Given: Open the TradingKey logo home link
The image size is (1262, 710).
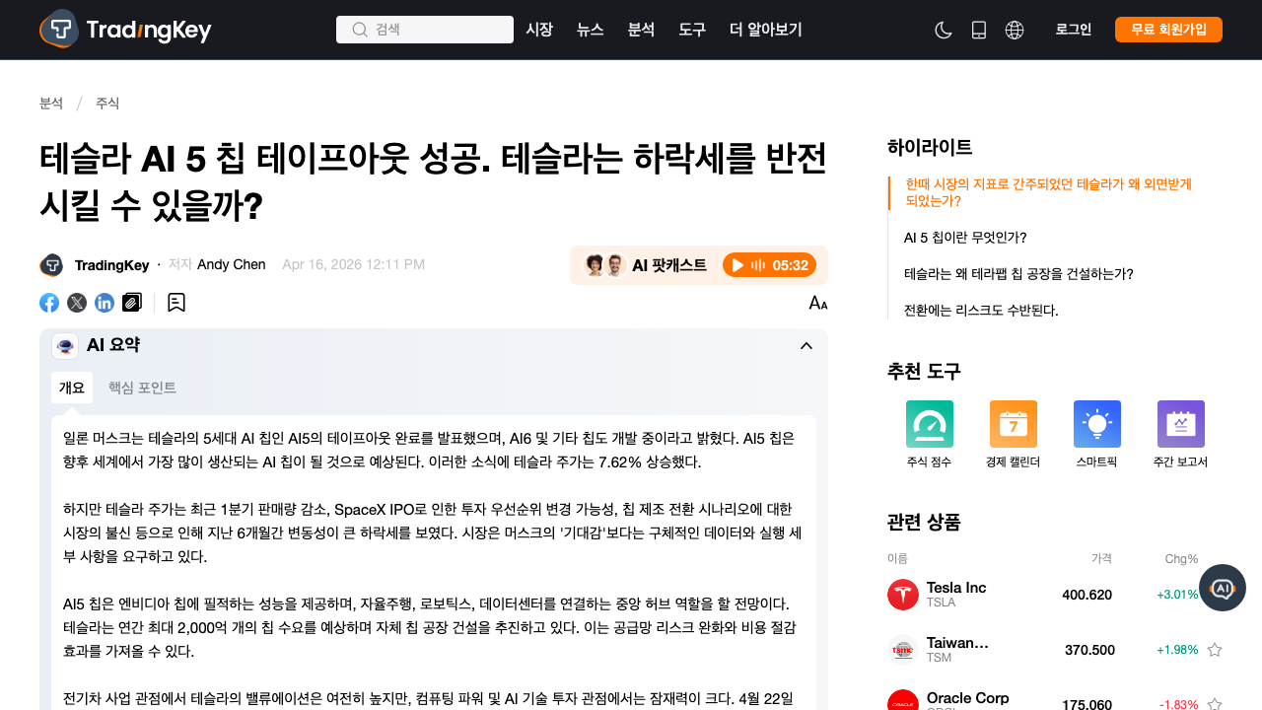Looking at the screenshot, I should point(125,30).
